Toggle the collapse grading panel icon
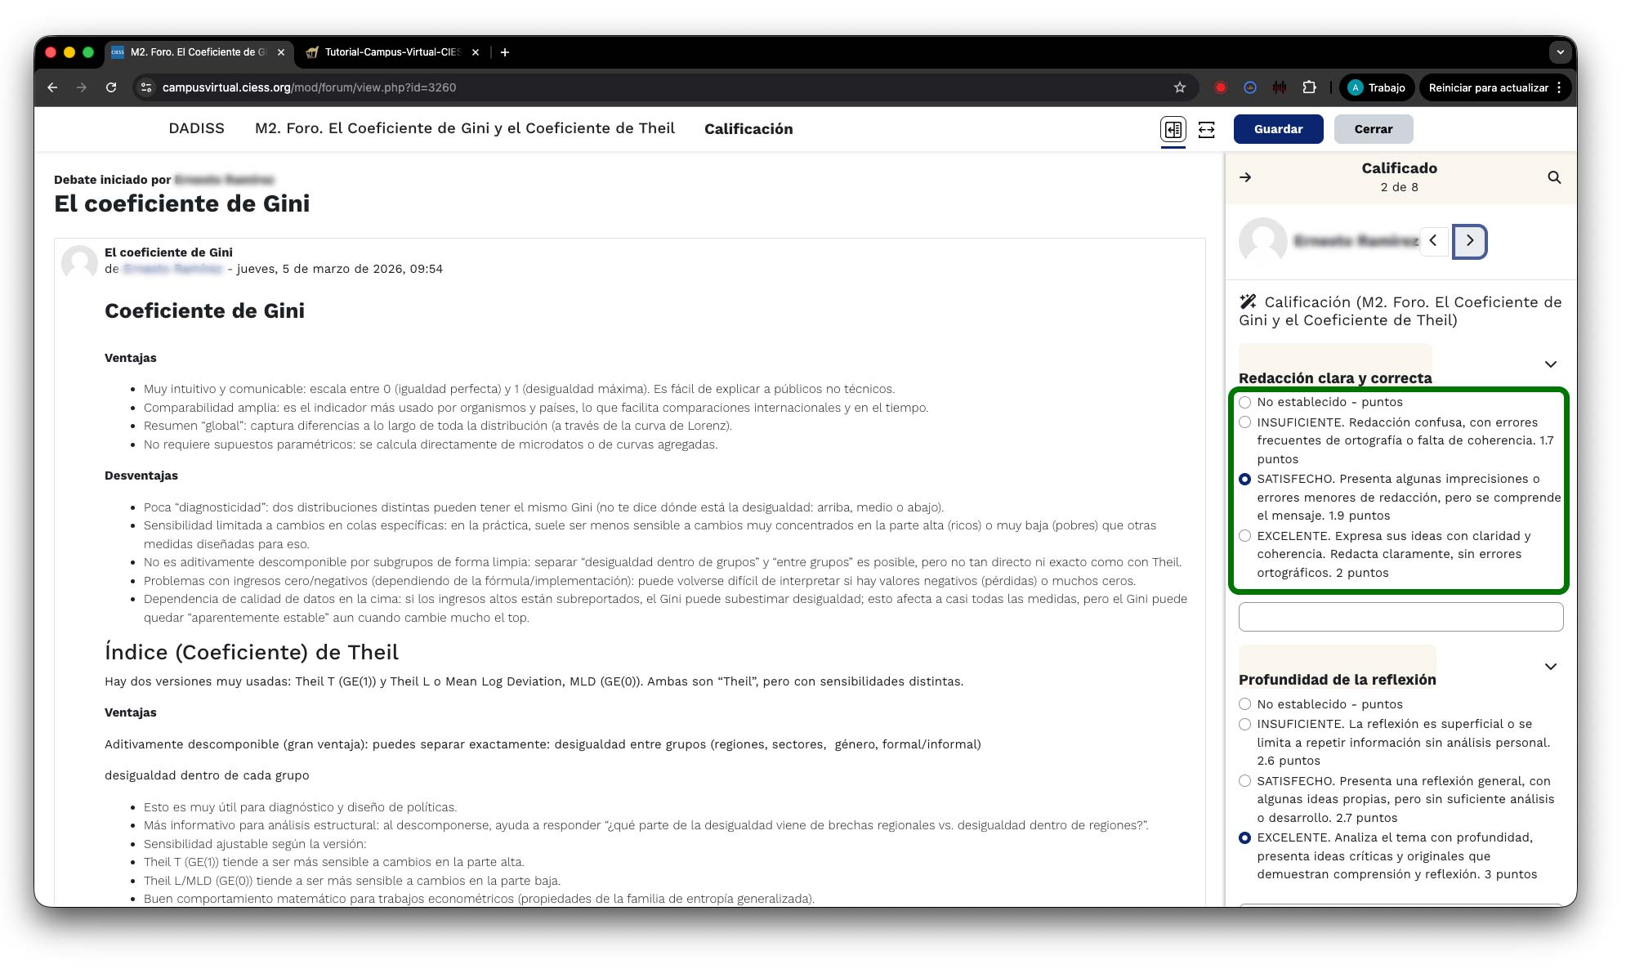 1173,129
